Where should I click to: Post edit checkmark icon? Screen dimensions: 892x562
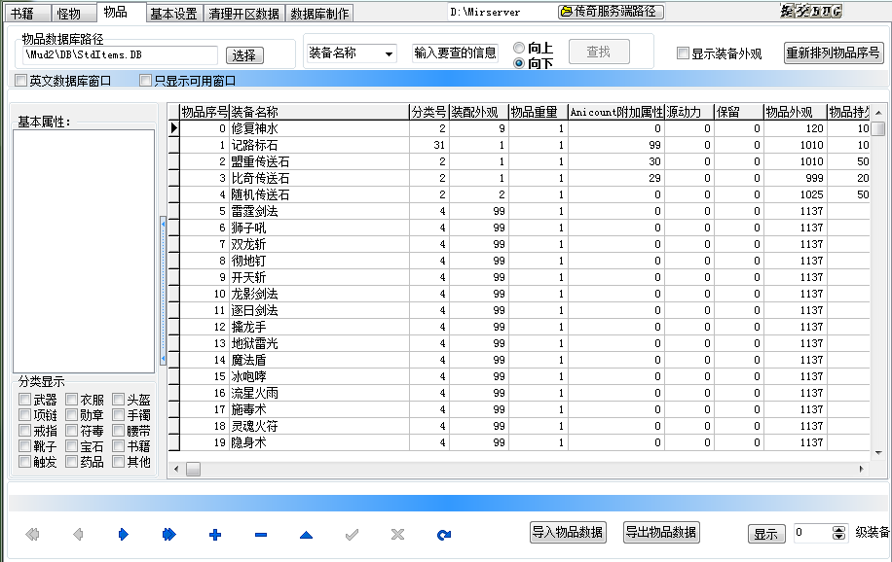click(x=353, y=534)
